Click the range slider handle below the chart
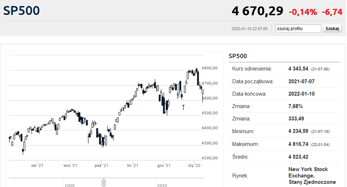 pyautogui.click(x=104, y=182)
